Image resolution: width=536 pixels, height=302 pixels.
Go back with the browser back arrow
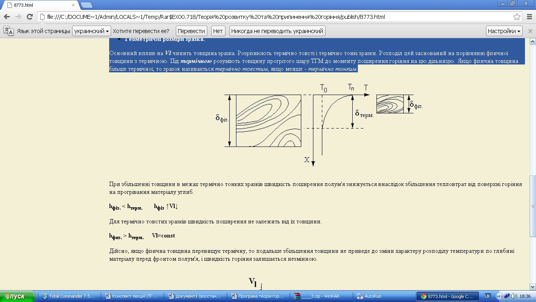[7, 17]
